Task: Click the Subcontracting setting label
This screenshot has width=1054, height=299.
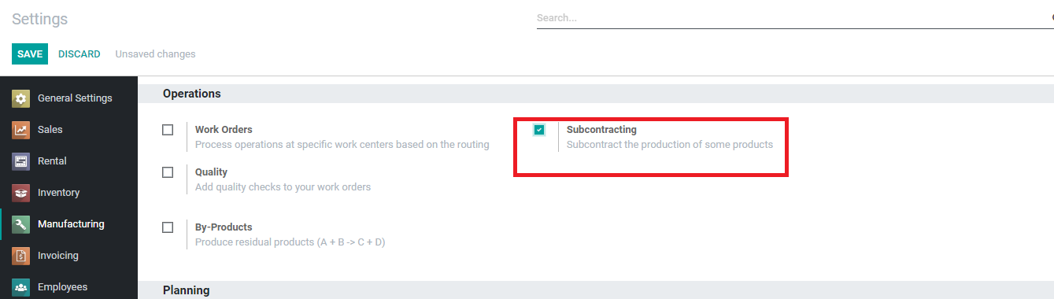Action: (x=601, y=130)
